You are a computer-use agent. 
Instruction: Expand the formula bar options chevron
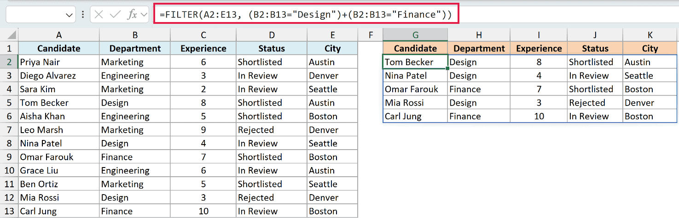(x=144, y=15)
